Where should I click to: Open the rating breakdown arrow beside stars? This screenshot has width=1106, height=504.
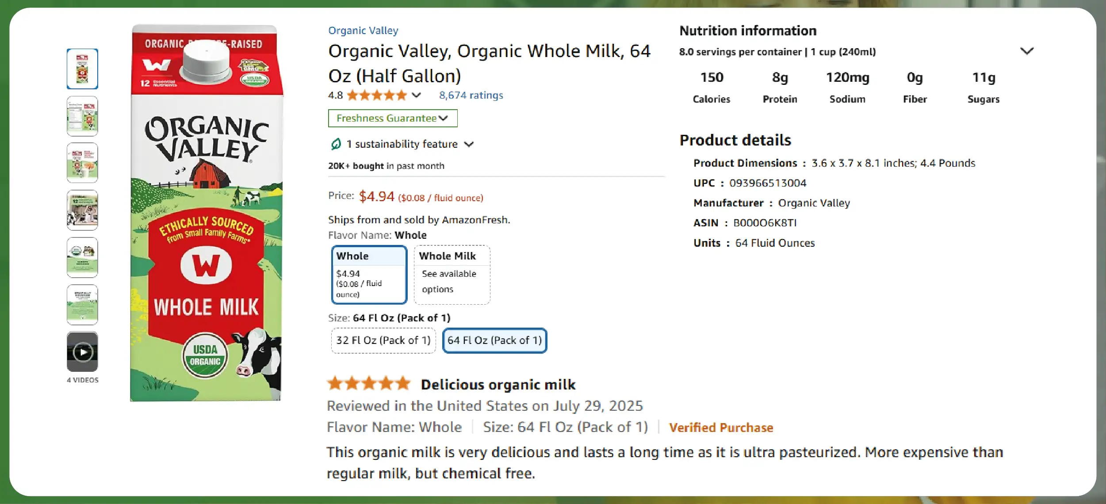pyautogui.click(x=416, y=95)
